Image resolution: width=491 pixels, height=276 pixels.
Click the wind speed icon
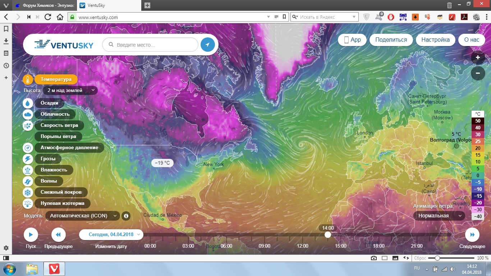click(x=28, y=125)
